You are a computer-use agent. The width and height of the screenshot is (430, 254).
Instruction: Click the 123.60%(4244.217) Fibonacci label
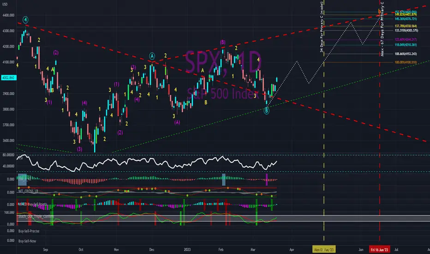[x=406, y=40]
